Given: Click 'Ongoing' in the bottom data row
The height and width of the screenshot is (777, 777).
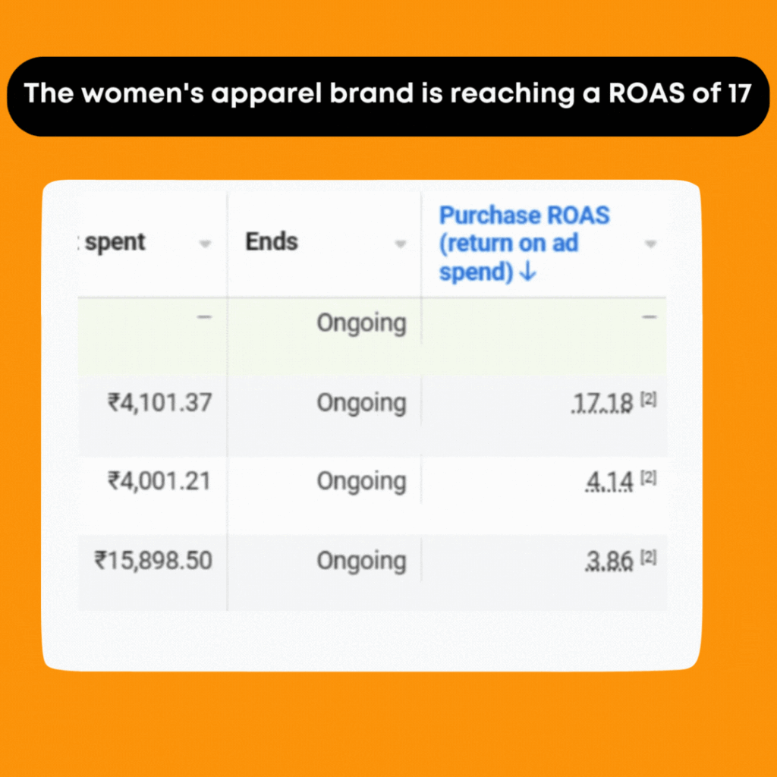Looking at the screenshot, I should click(x=362, y=561).
